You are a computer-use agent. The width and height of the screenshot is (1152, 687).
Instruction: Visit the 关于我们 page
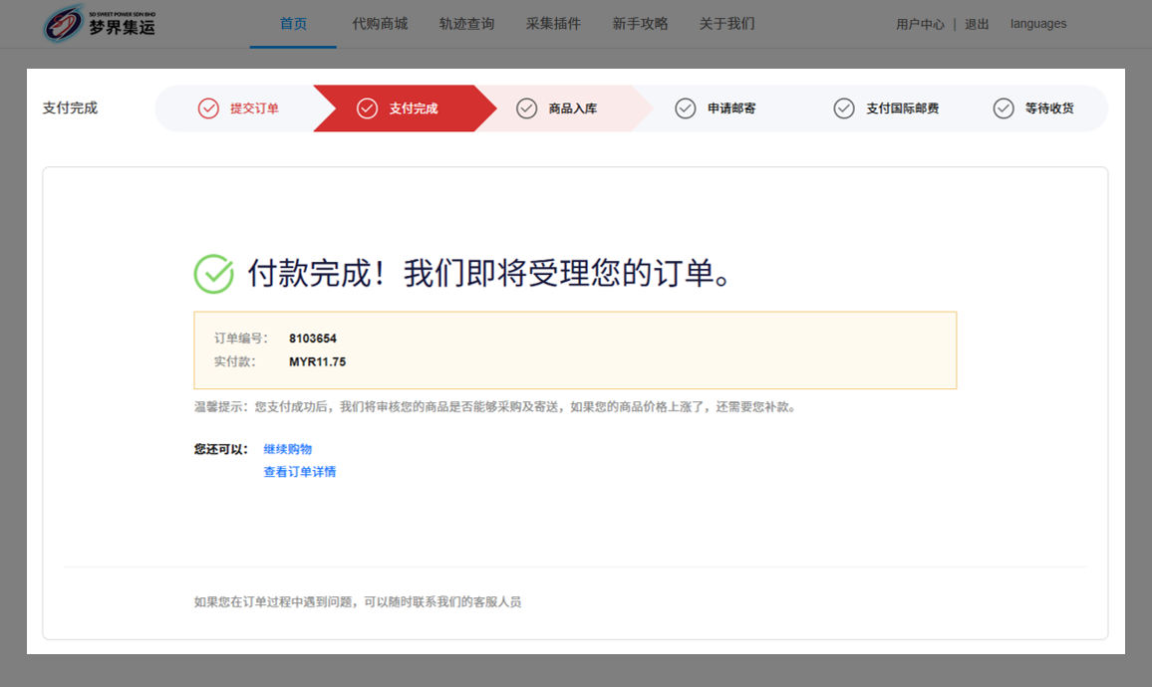coord(726,24)
